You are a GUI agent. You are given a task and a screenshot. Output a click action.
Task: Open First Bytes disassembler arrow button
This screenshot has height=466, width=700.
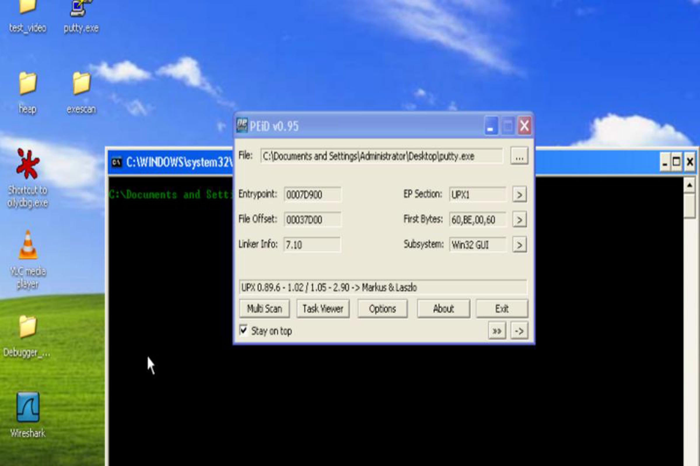520,219
